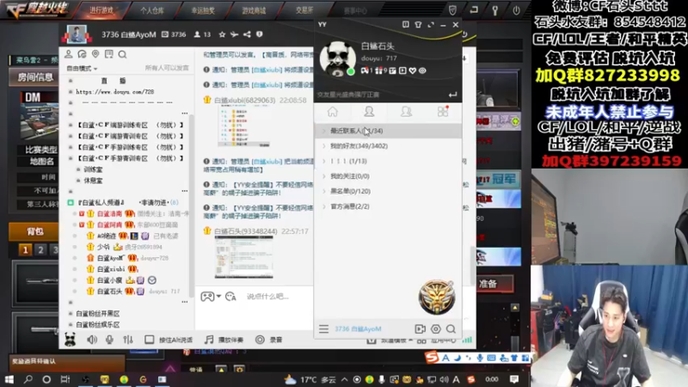Click the 准备 ready button in CrossFire

[x=494, y=284]
